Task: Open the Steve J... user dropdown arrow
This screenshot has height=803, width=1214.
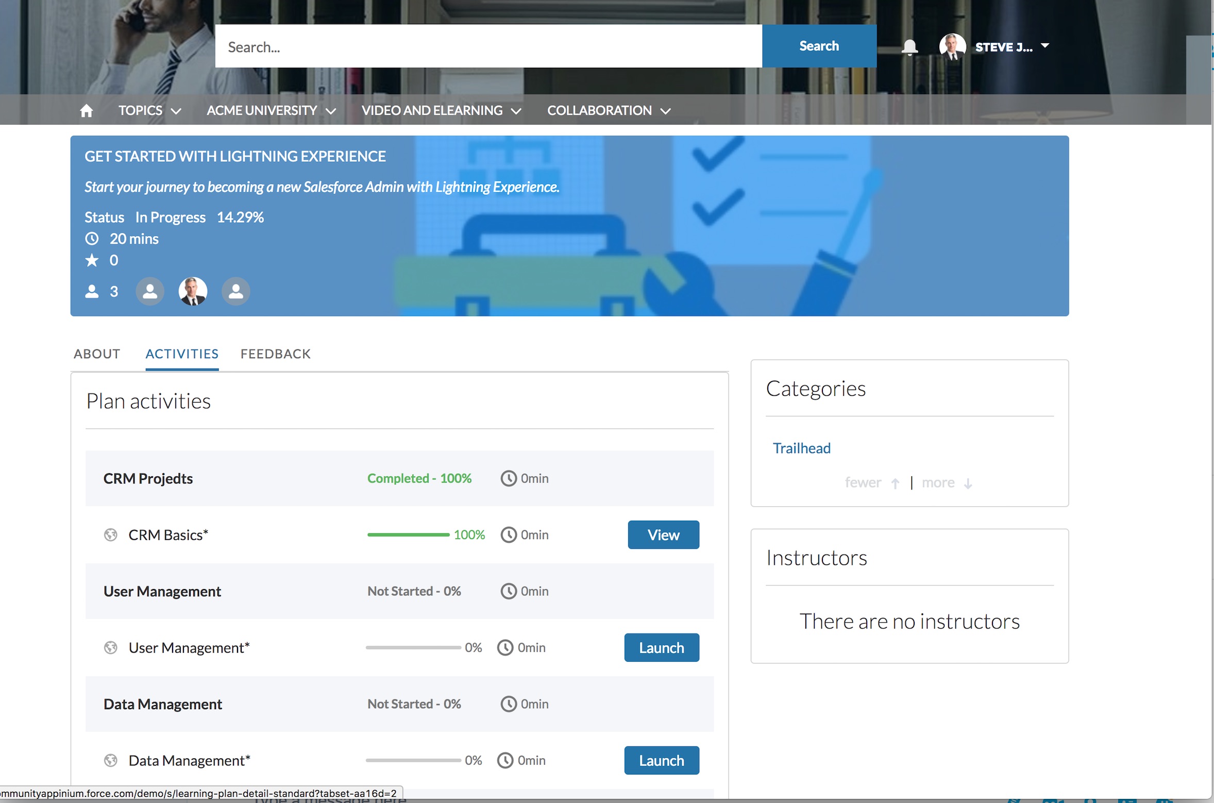Action: click(1045, 46)
